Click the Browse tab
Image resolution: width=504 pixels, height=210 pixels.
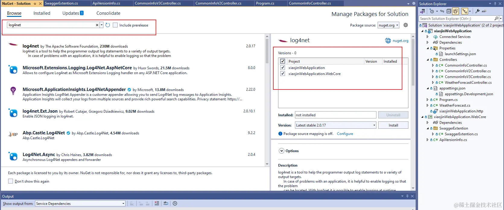[14, 13]
